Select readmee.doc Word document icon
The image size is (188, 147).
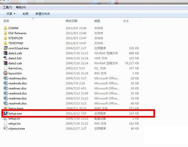6,98
